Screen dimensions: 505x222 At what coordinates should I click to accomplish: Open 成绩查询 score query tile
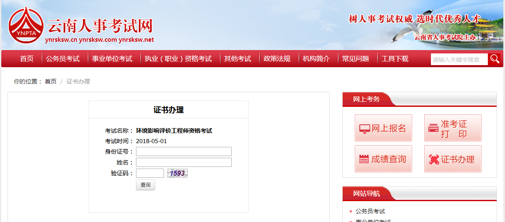[383, 159]
